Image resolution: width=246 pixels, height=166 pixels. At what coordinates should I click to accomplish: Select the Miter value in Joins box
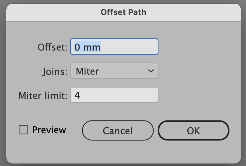click(87, 71)
